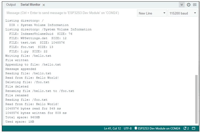Click the board chip icon in status bar

136,128
